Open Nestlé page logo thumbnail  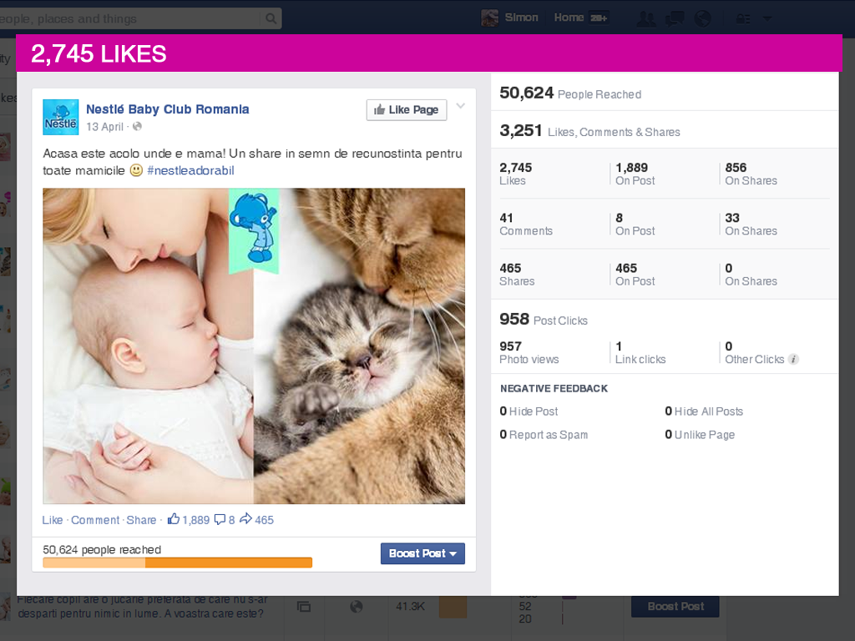click(60, 117)
